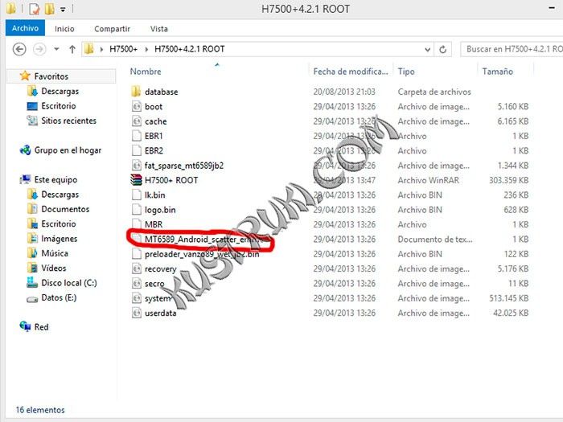Image resolution: width=563 pixels, height=422 pixels.
Task: Click New folder icon in title bar
Action: (50, 9)
